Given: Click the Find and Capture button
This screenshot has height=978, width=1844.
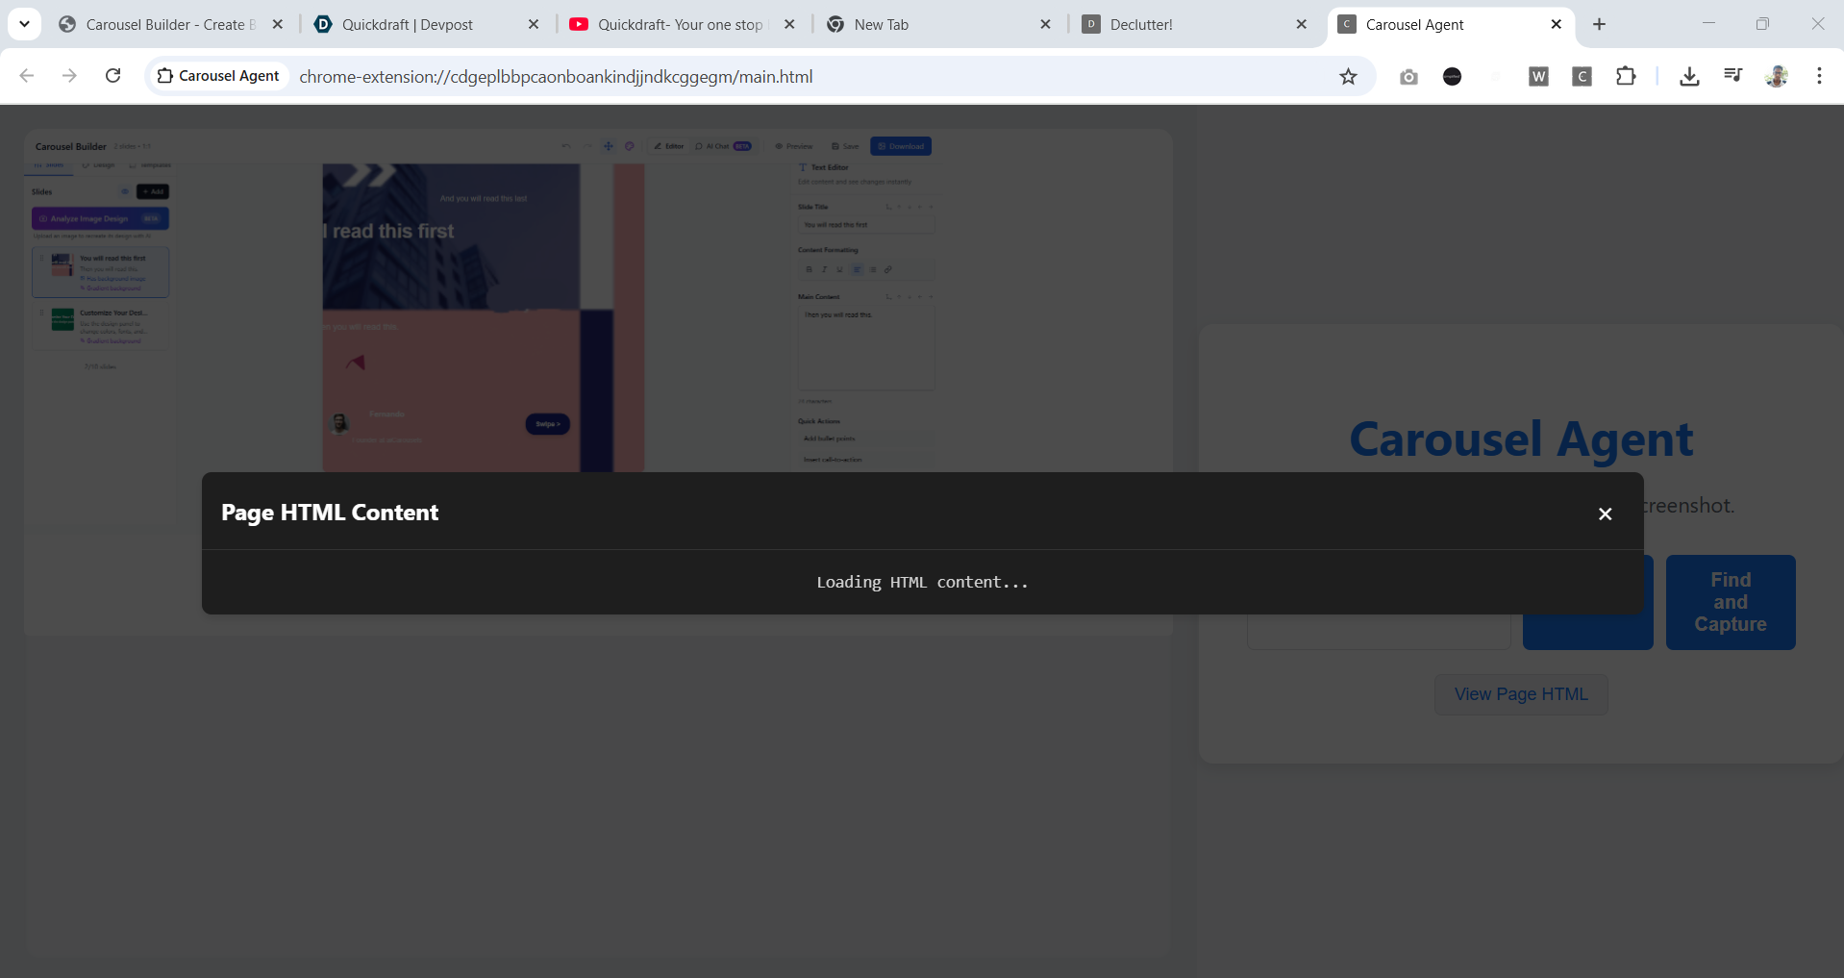Looking at the screenshot, I should 1730,602.
